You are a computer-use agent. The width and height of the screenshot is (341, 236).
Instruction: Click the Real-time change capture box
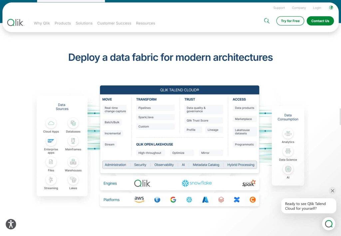coord(115,110)
